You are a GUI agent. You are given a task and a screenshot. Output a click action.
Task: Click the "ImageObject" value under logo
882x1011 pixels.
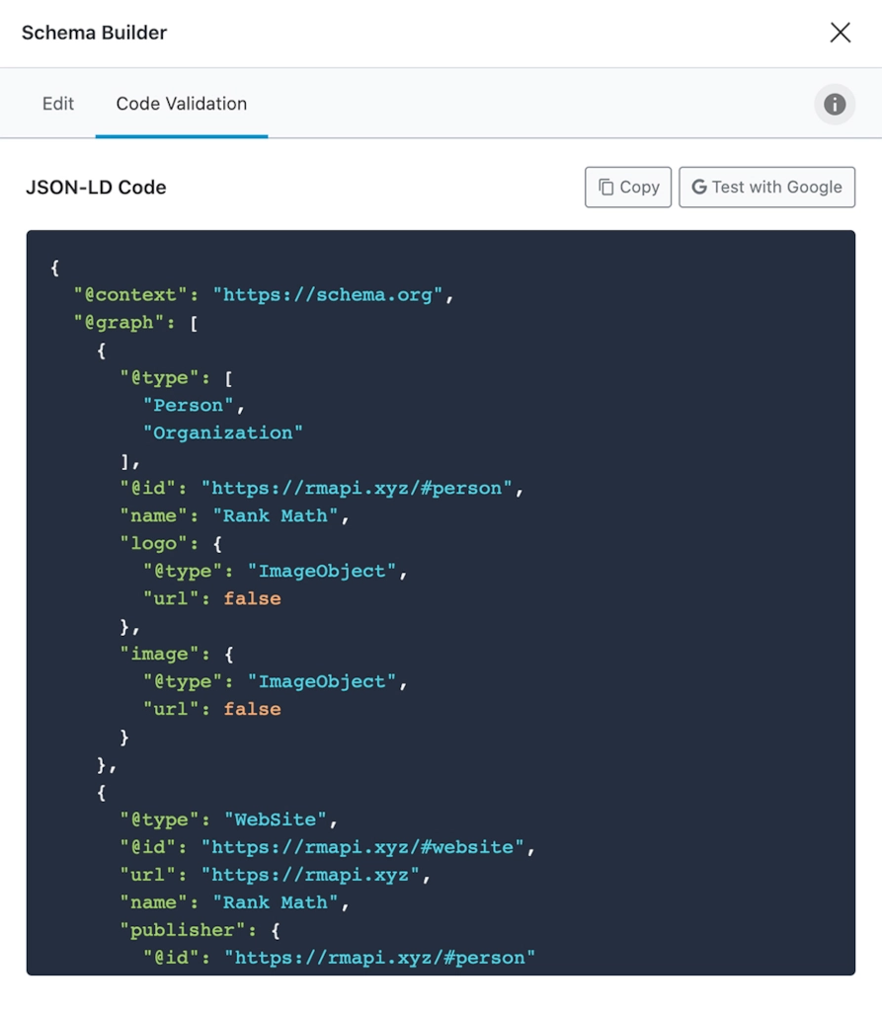322,571
